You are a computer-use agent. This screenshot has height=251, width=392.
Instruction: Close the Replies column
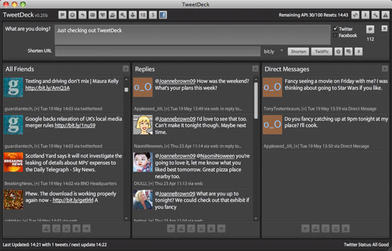pyautogui.click(x=255, y=68)
